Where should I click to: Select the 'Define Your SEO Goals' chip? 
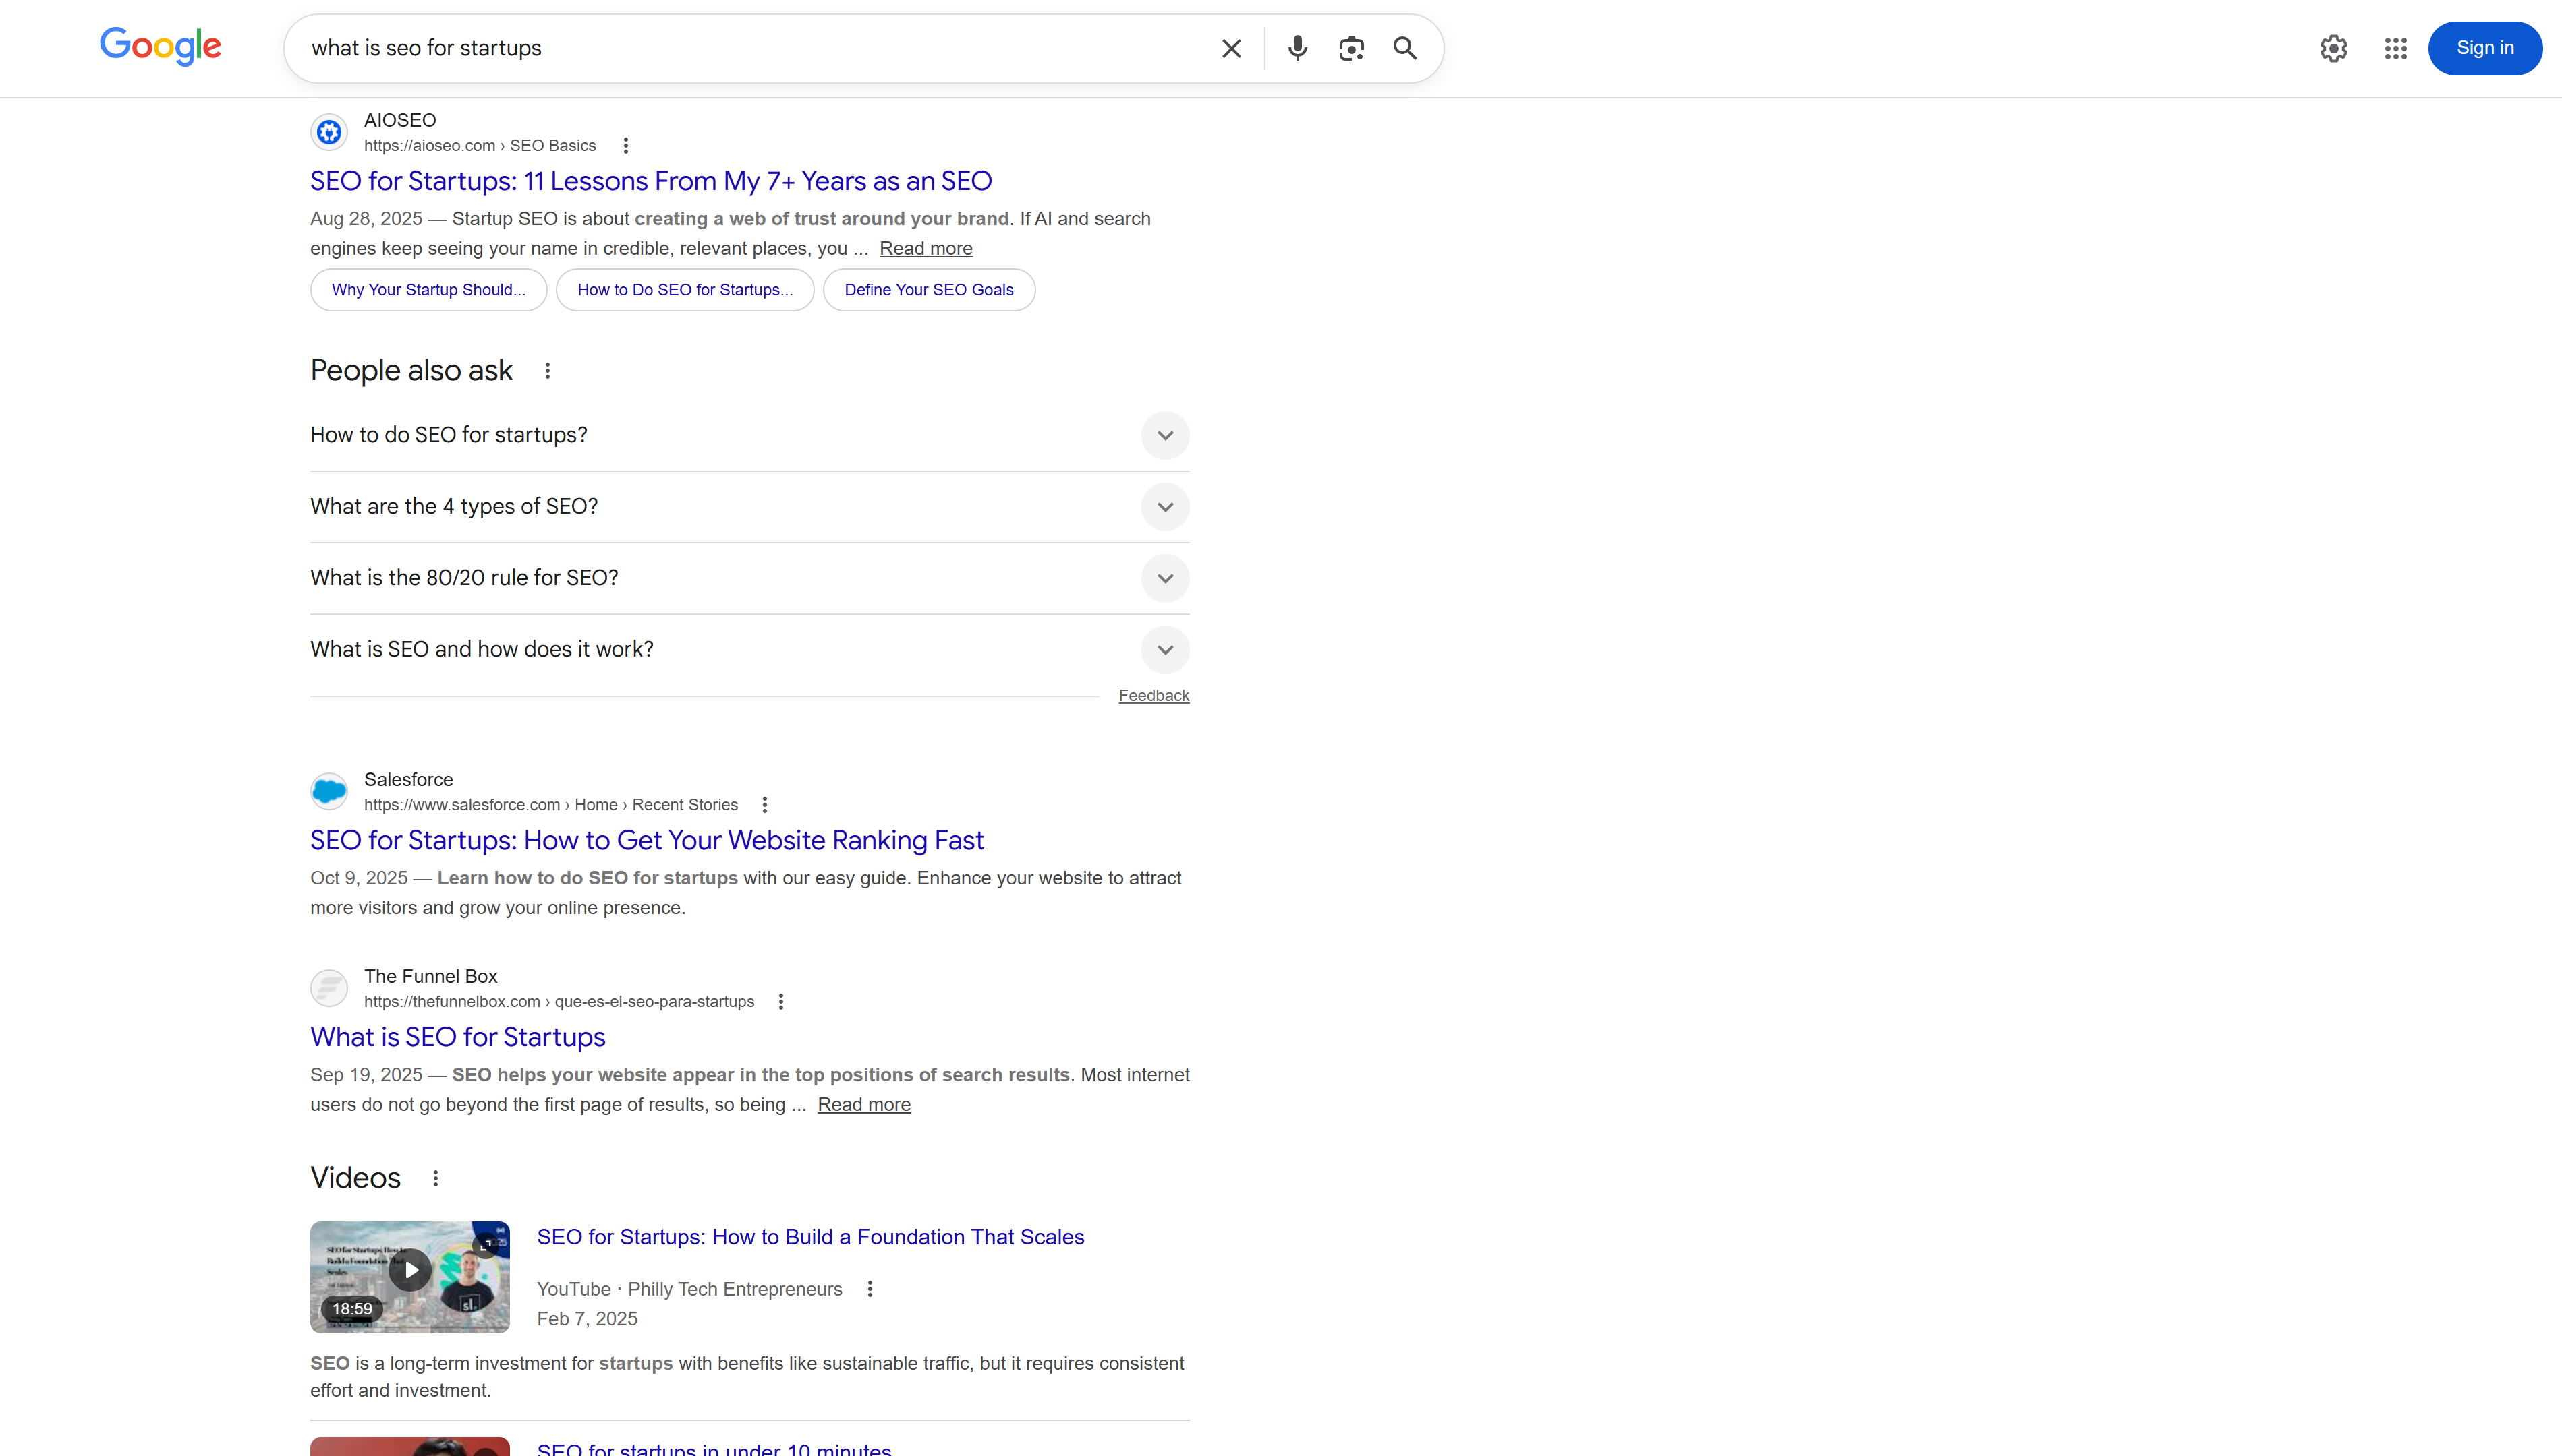tap(928, 289)
